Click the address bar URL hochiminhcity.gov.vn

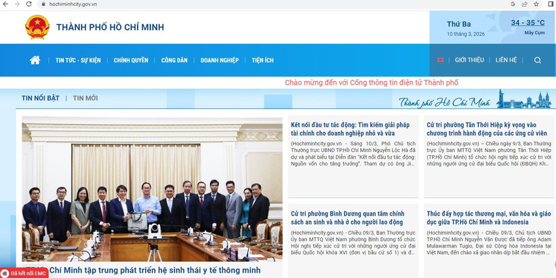73,4
